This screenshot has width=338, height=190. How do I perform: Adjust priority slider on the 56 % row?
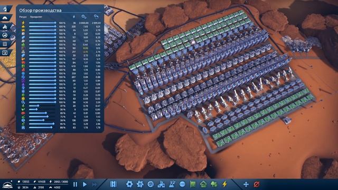[42, 120]
